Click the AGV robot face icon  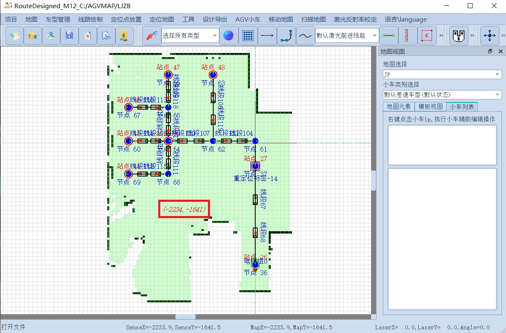click(459, 36)
